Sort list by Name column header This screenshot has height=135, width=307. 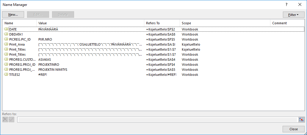click(19, 23)
